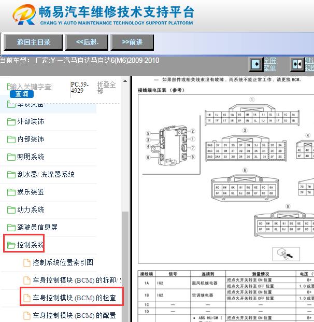Click the folder icon beside 外部装饰
The width and height of the screenshot is (314, 322).
[x=11, y=122]
